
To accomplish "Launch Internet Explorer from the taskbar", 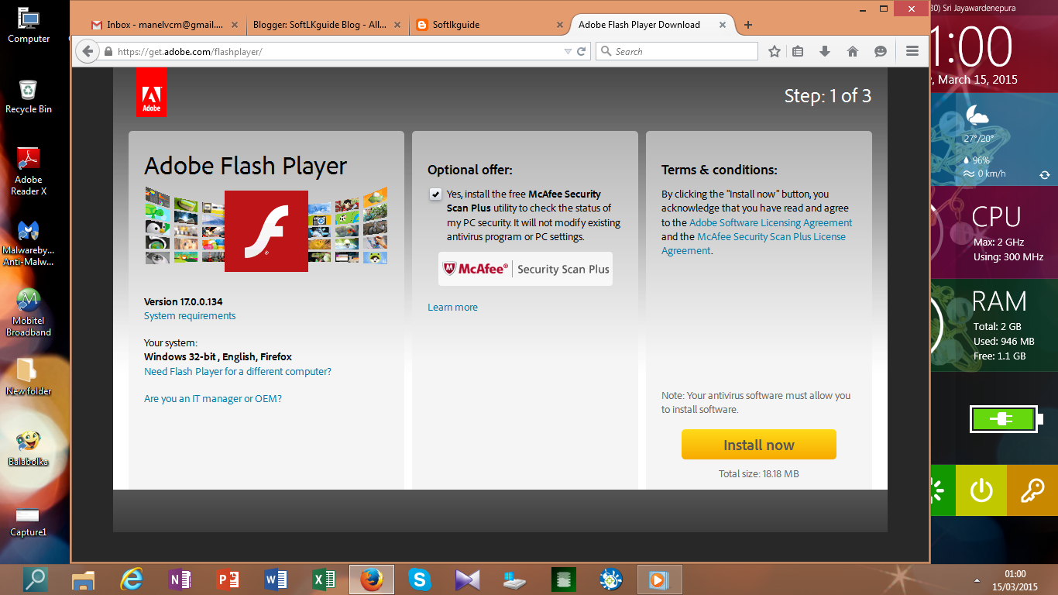I will pos(132,580).
